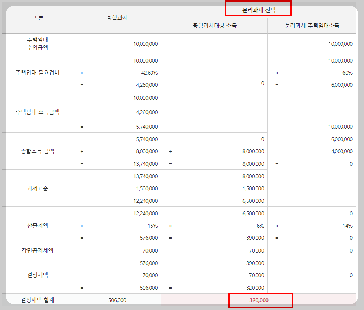Select the 감면공제세액 row label

point(38,250)
